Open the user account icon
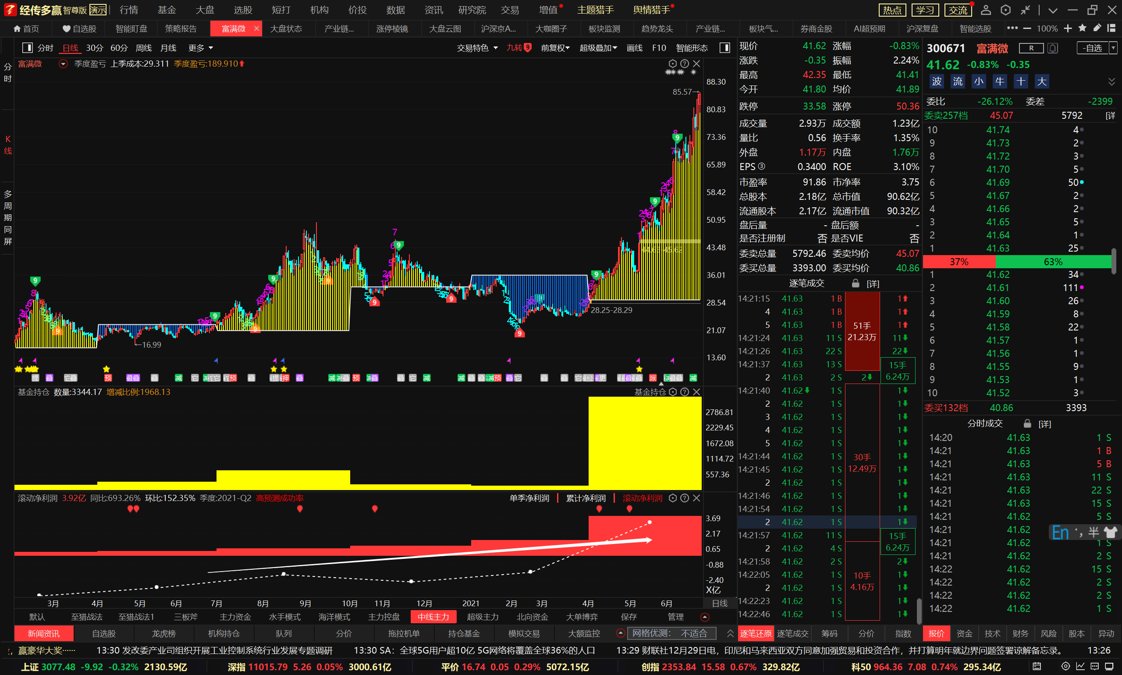Screen dimensions: 1122x675 point(986,10)
